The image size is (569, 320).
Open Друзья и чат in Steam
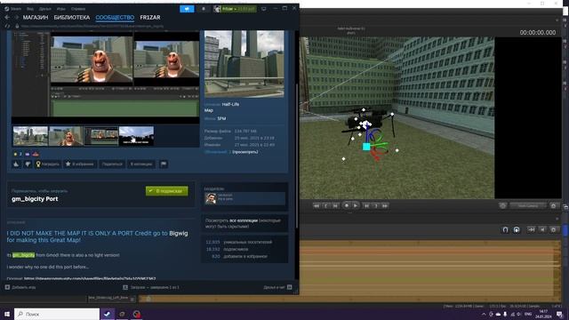coord(277,287)
